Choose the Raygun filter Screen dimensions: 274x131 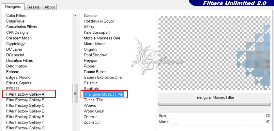pyautogui.click(x=91, y=61)
